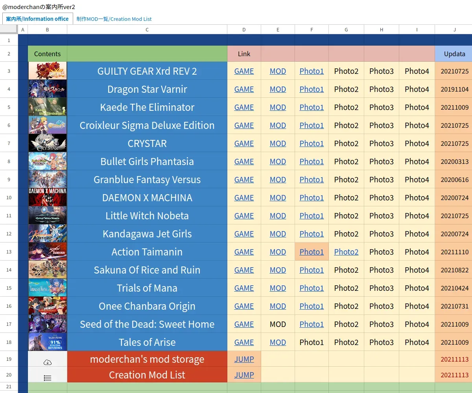Open GAME link for Granblue Fantasy Versus

244,180
